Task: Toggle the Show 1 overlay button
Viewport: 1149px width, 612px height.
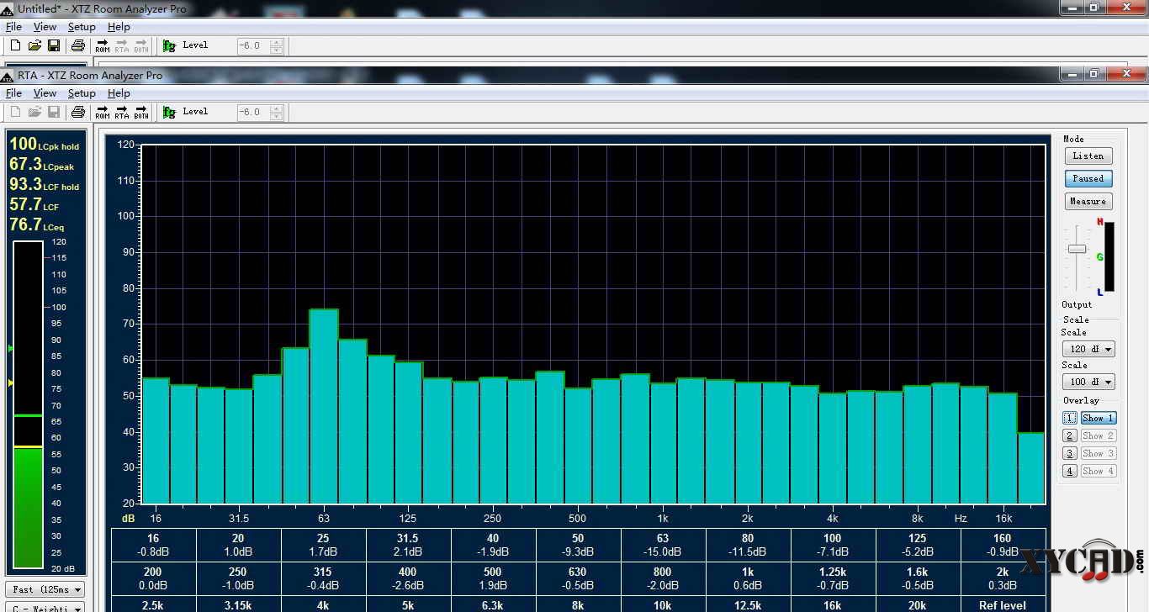Action: [1099, 418]
